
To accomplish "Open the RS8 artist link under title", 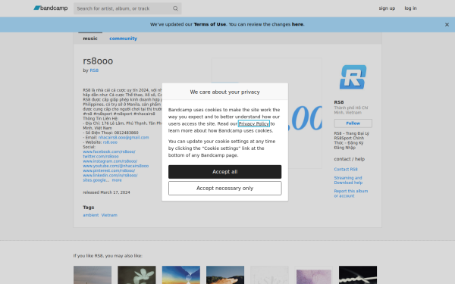I will 94,70.
